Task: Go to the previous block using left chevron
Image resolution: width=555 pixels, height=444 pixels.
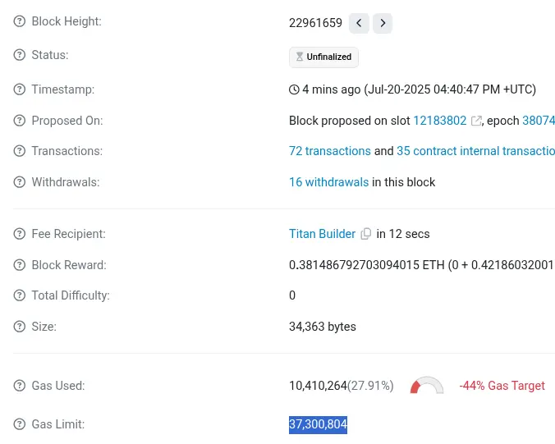Action: point(359,23)
